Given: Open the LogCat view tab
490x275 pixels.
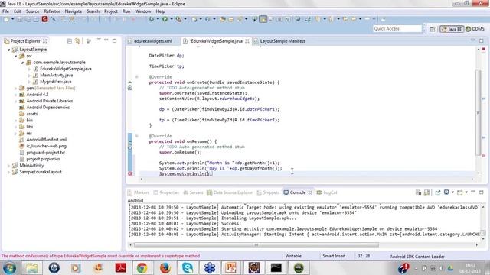Looking at the screenshot, I should [x=327, y=192].
